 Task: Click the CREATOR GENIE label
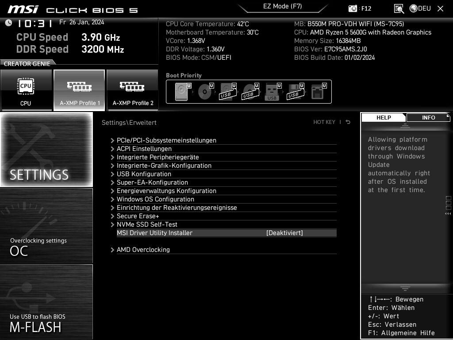point(27,64)
